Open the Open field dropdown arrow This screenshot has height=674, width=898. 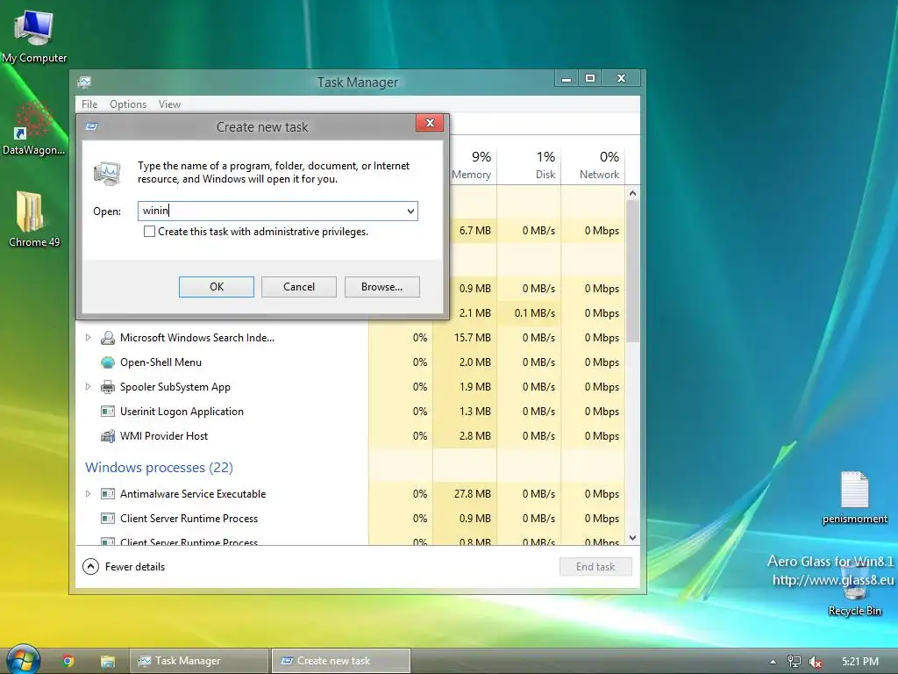(410, 211)
